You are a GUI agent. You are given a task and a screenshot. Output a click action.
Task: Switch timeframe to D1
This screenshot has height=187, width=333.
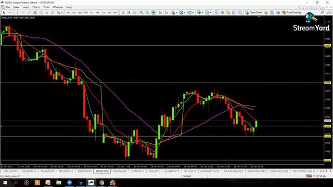coord(104,12)
